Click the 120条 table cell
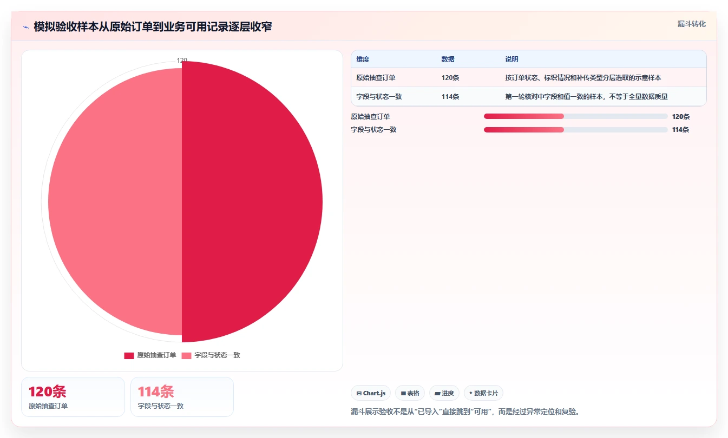This screenshot has width=728, height=438. (x=450, y=78)
